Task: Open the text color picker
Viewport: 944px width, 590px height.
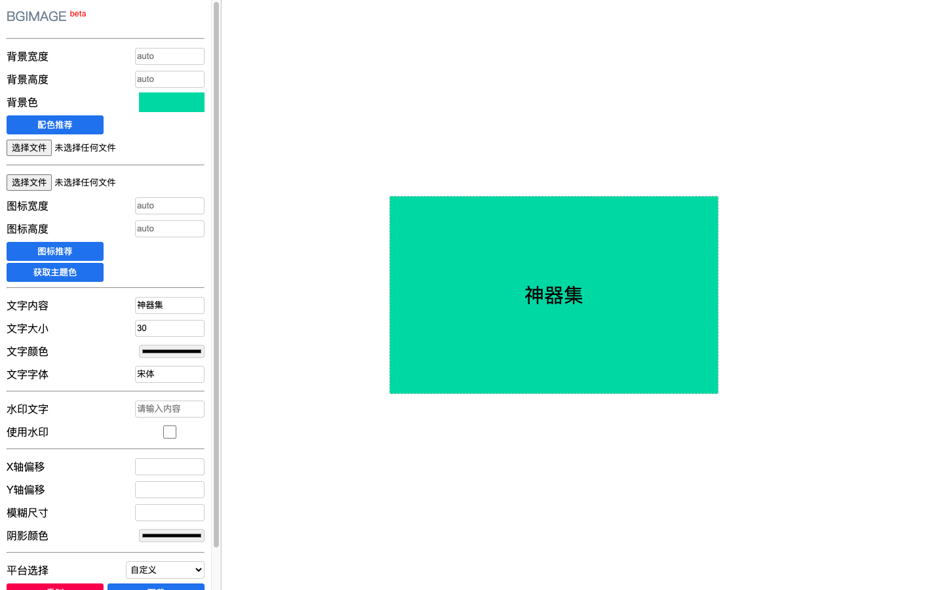Action: point(171,351)
